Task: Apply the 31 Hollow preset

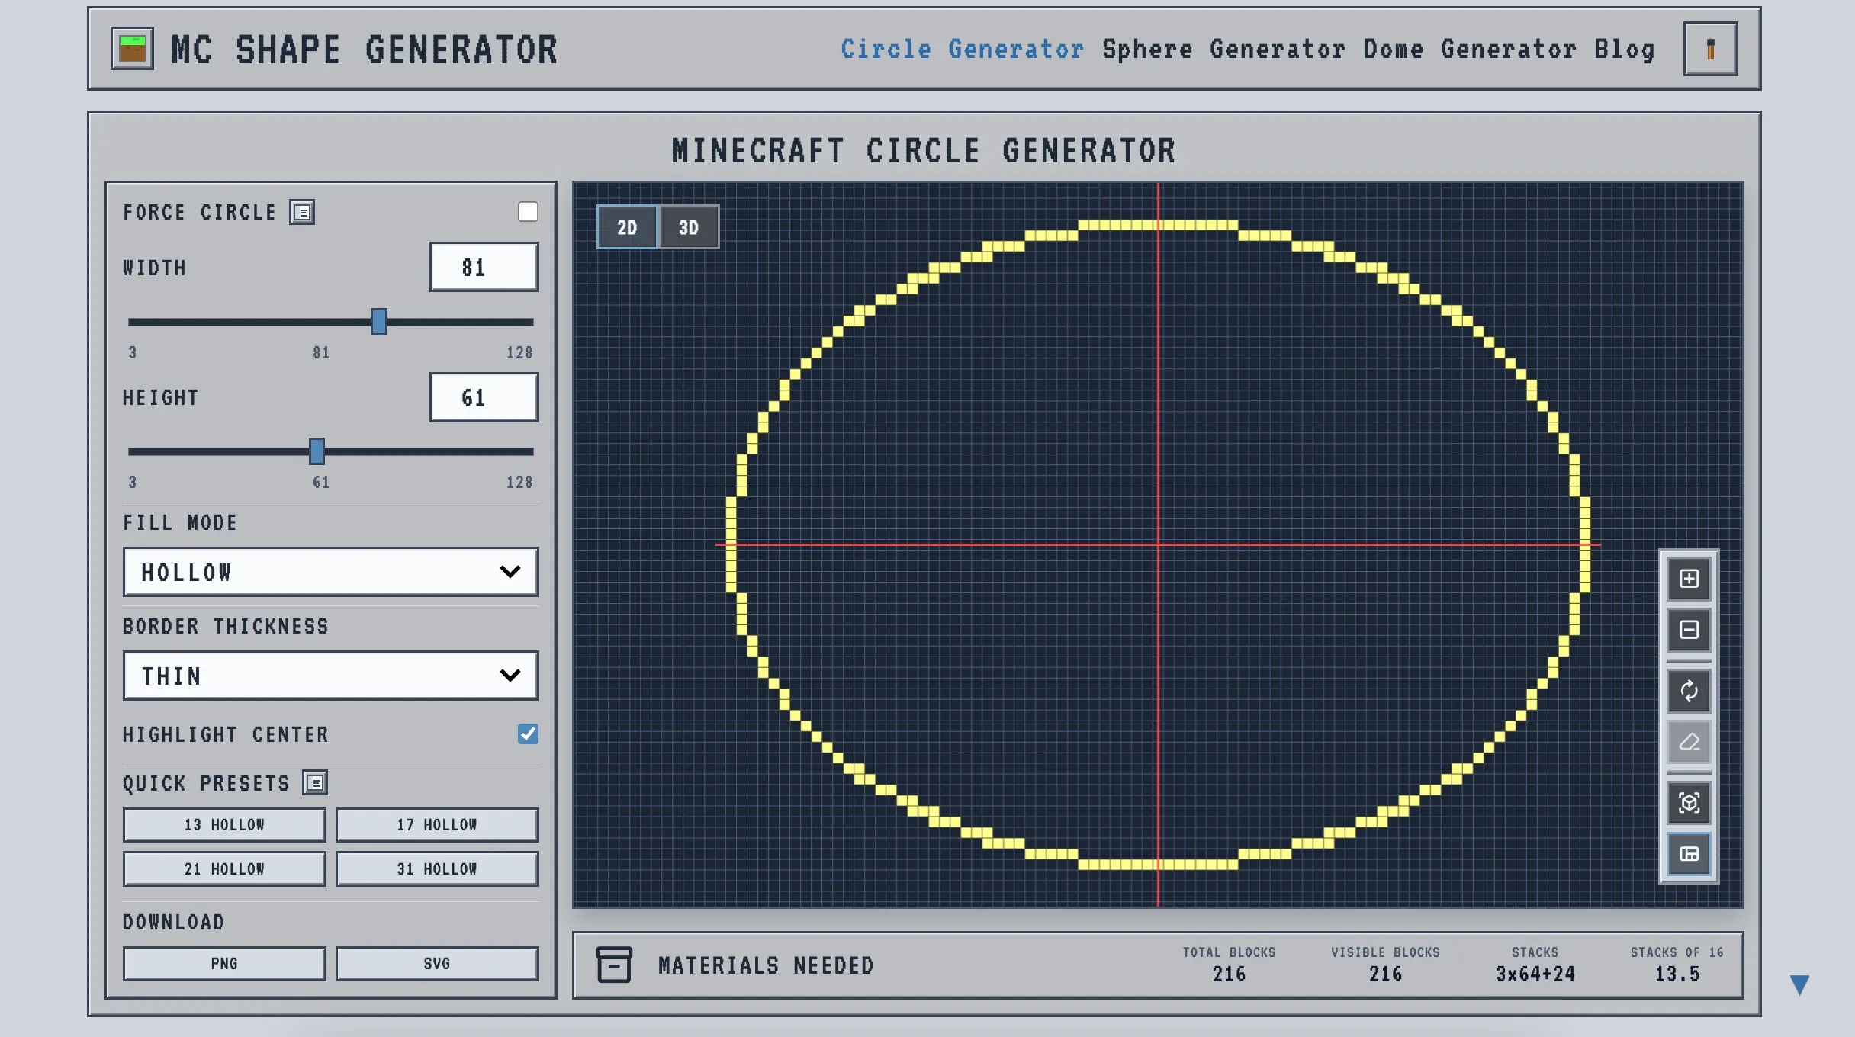Action: tap(437, 869)
